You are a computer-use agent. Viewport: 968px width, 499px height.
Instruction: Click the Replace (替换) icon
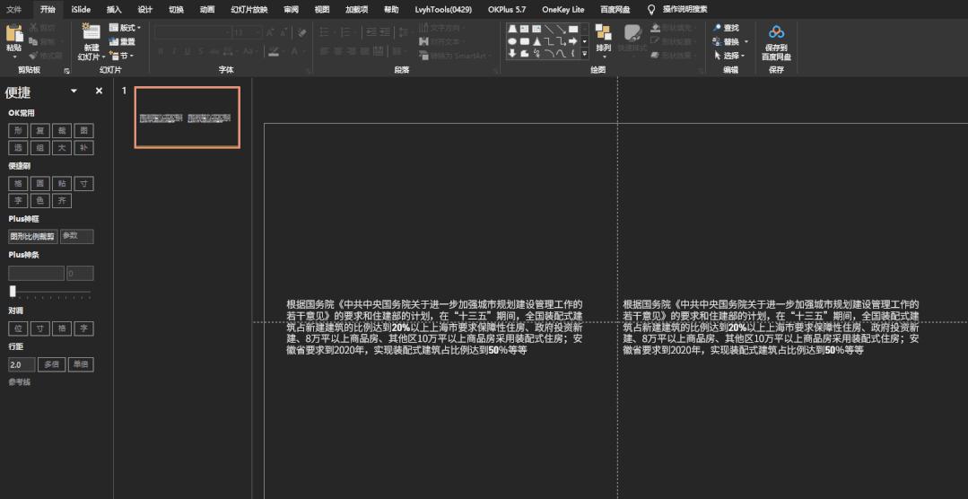[718, 41]
